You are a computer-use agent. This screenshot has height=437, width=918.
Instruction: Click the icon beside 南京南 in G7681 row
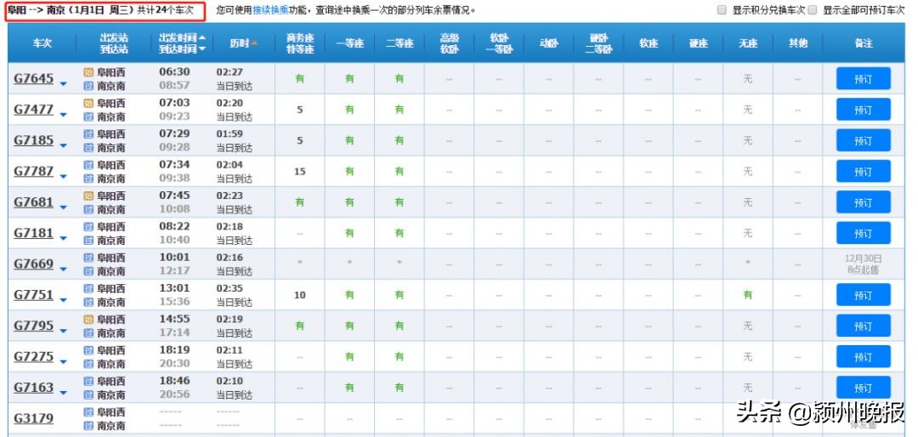[88, 210]
